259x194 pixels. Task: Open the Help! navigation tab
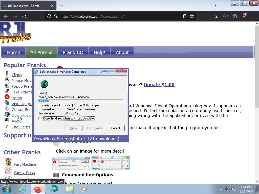coord(99,52)
